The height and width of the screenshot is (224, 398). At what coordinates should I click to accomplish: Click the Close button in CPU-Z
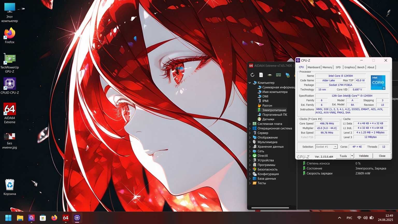tap(382, 156)
